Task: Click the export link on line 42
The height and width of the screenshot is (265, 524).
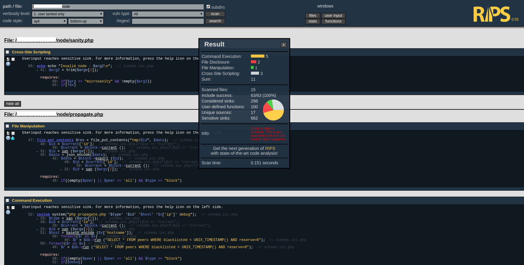Action: tap(102, 158)
